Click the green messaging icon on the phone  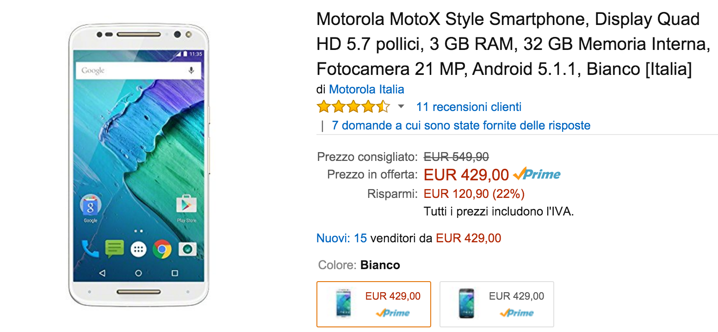(x=114, y=249)
